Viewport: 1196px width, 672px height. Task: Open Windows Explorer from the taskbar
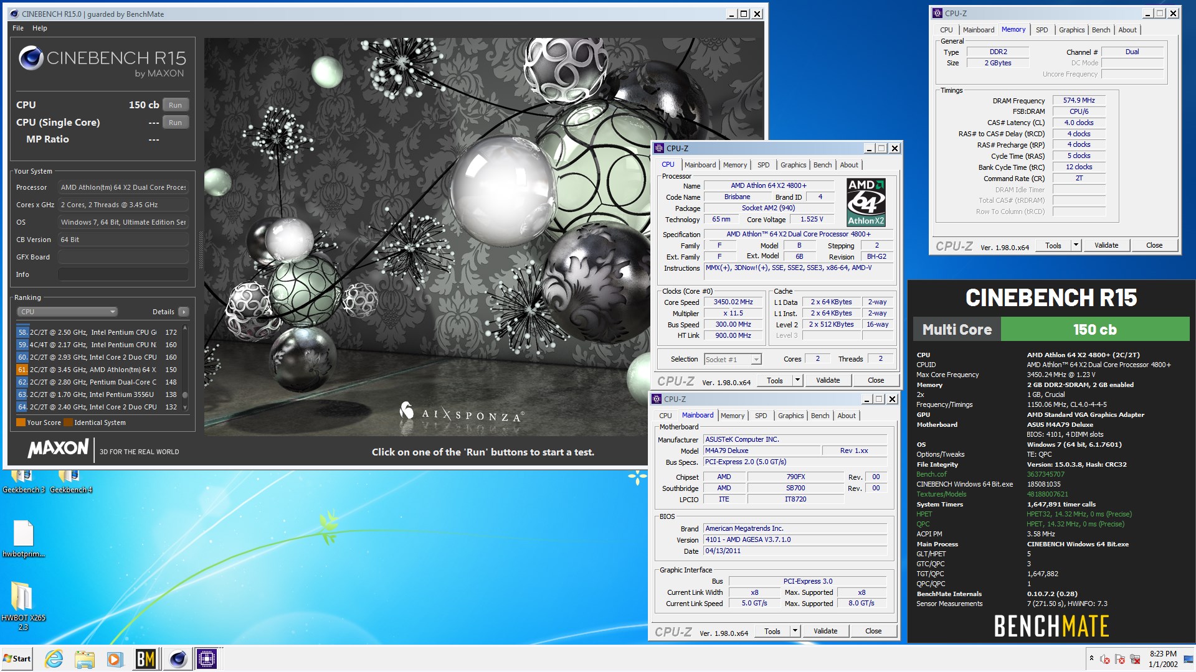[x=84, y=659]
